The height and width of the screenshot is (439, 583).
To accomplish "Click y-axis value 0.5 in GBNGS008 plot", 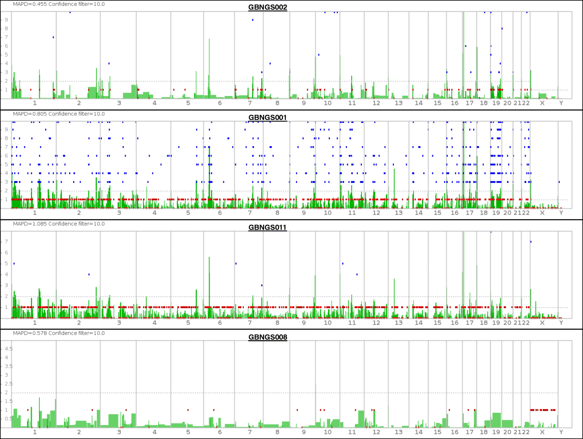I will point(9,419).
